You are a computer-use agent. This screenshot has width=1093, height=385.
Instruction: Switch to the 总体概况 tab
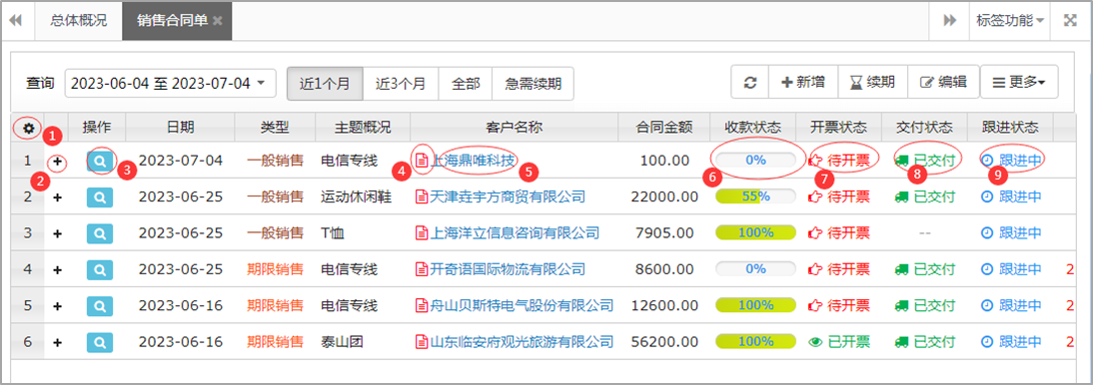pos(79,20)
